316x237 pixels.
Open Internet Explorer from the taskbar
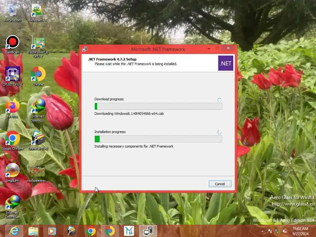14,231
